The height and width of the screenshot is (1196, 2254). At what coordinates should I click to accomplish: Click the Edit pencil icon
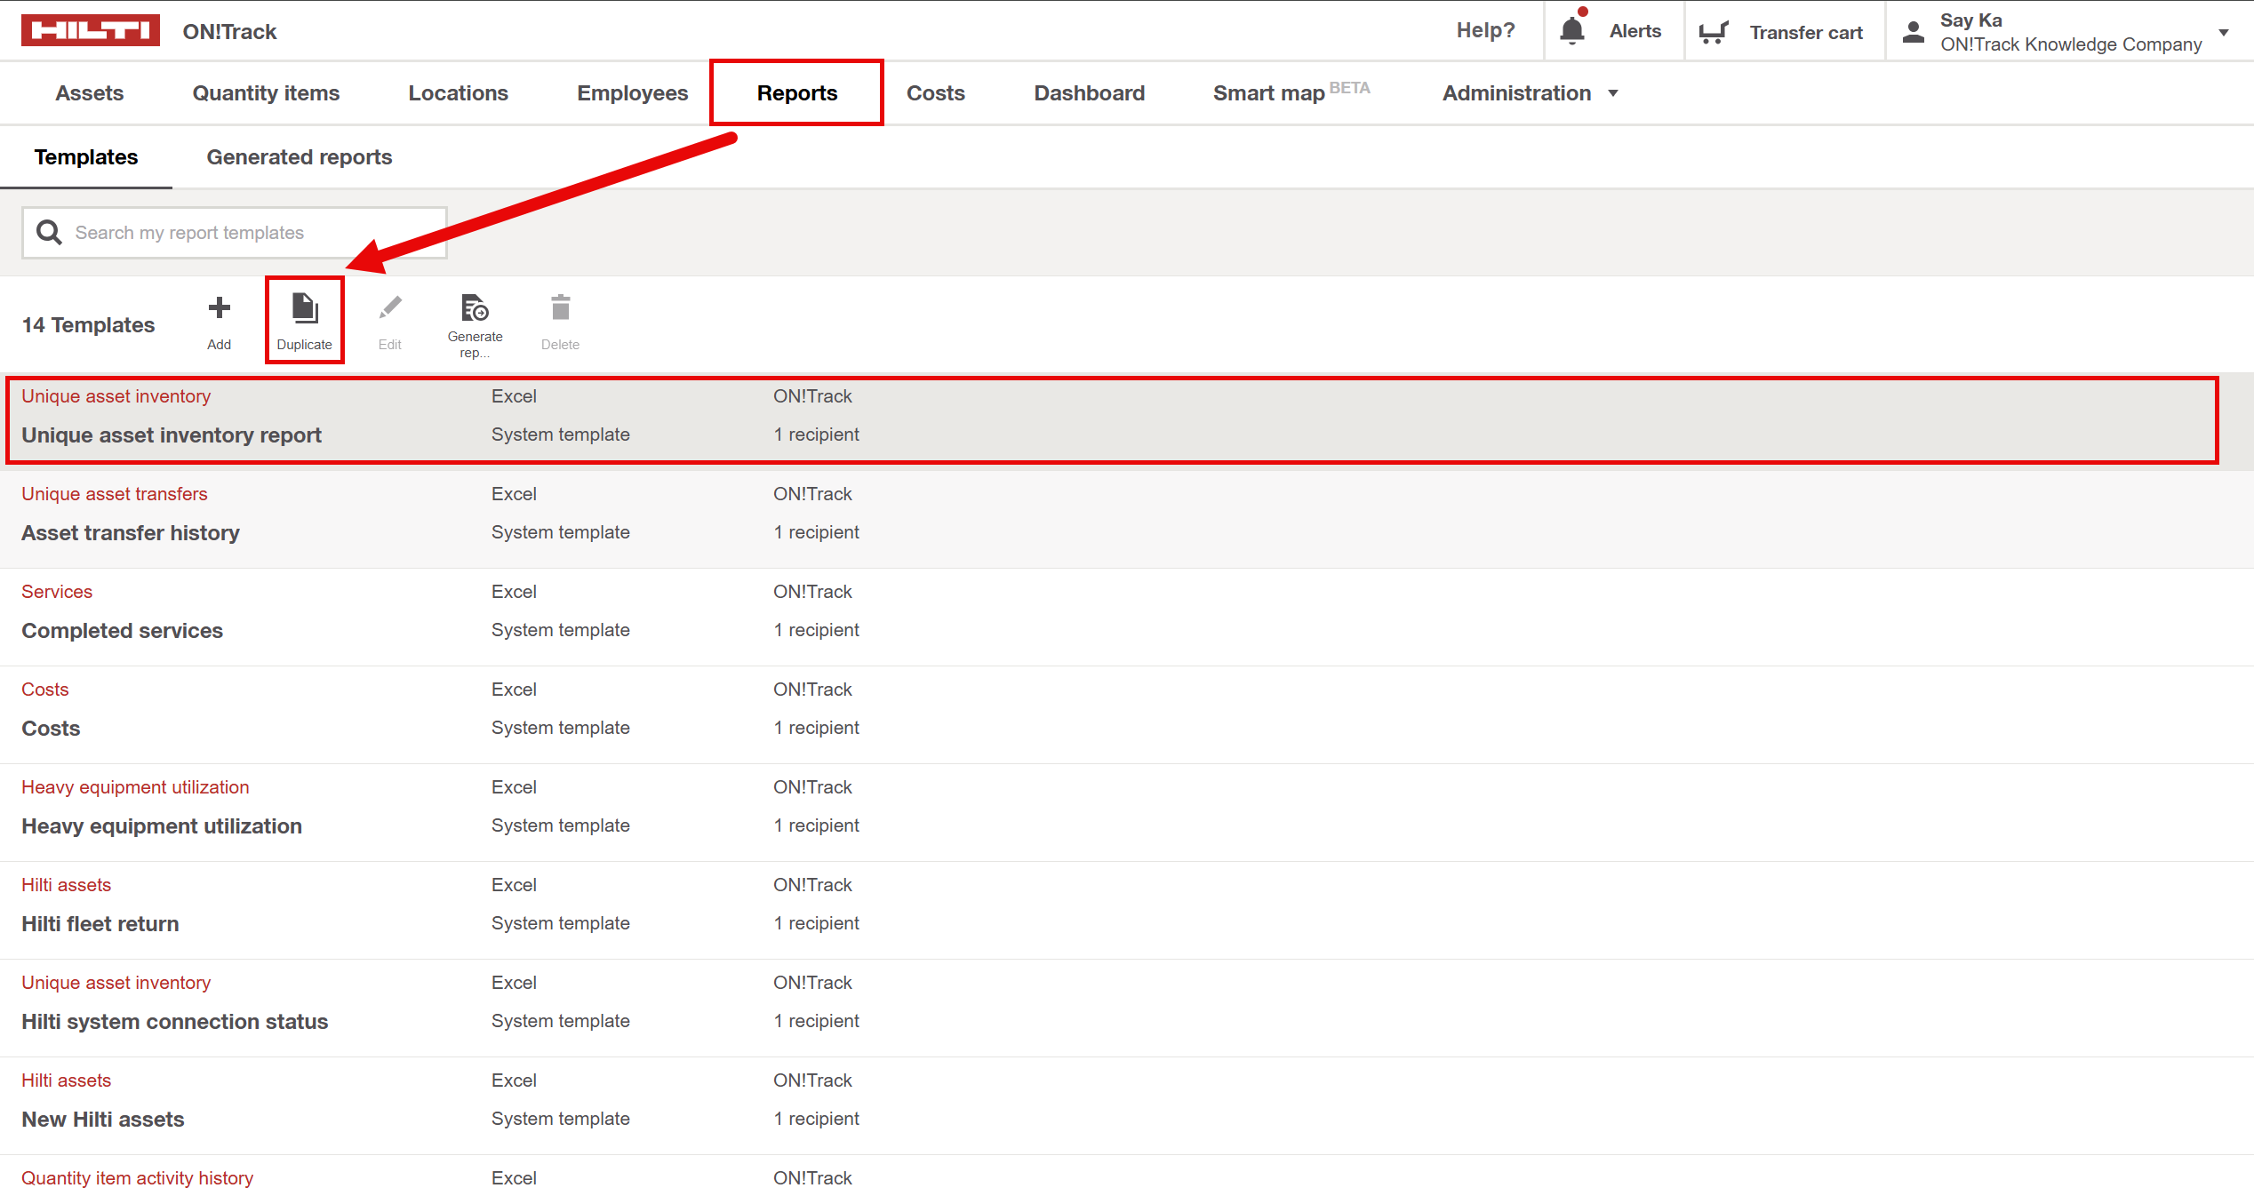(389, 309)
